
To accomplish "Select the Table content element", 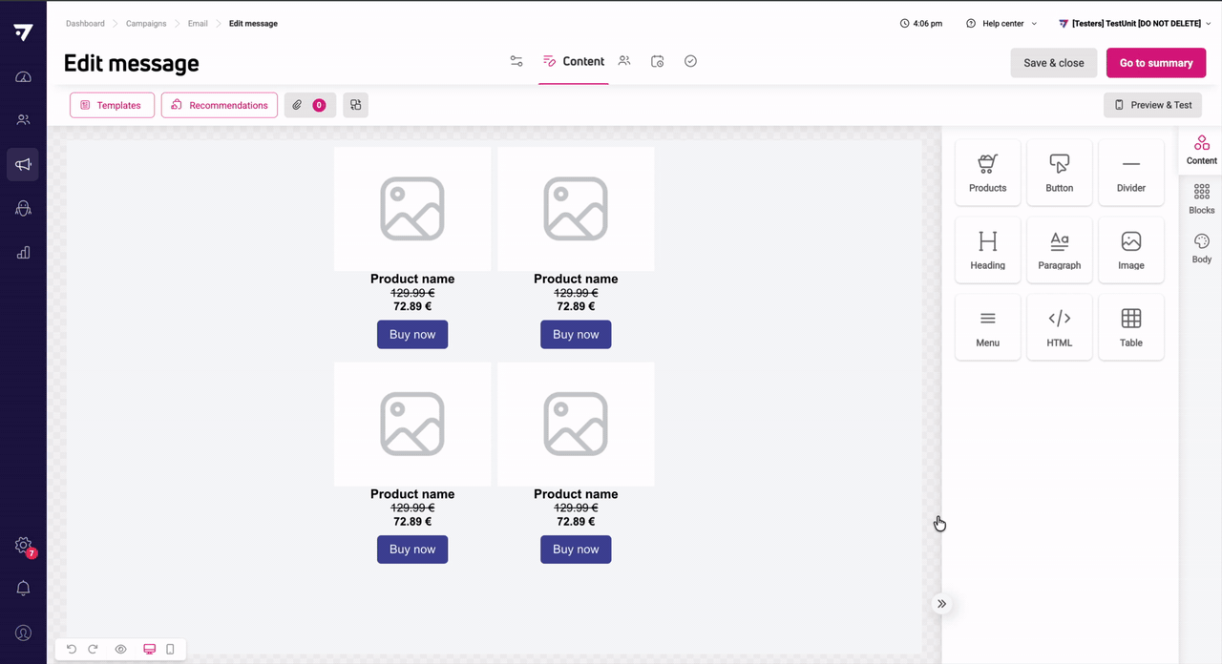I will [x=1130, y=327].
